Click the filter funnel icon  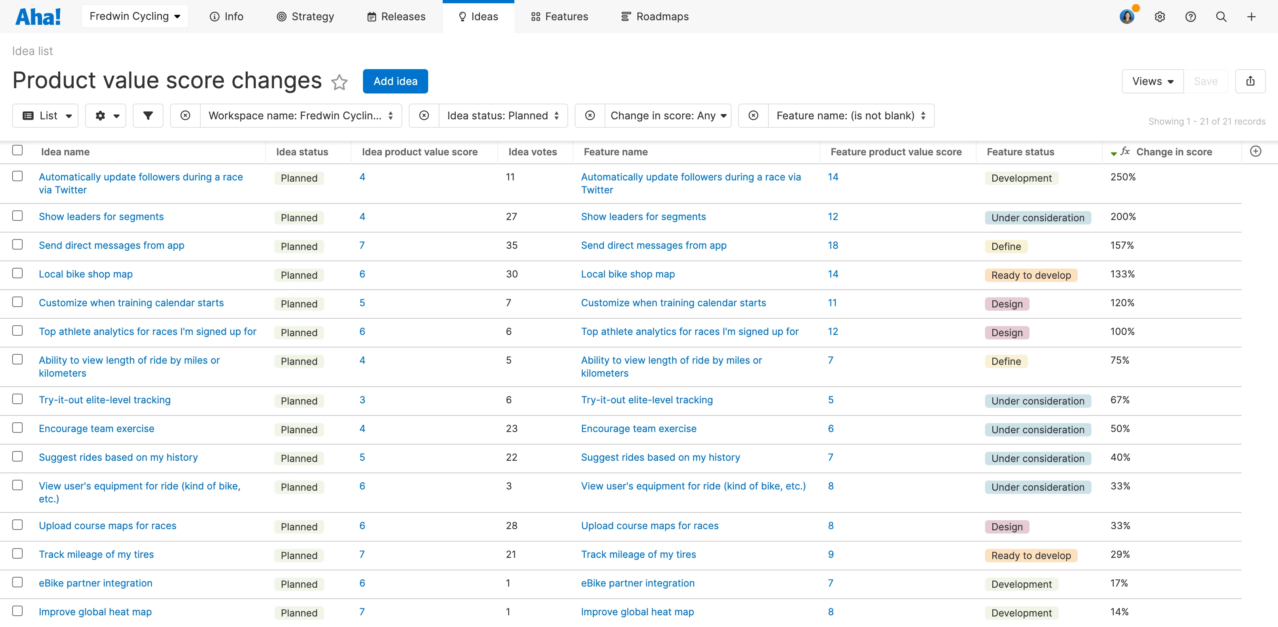(148, 116)
